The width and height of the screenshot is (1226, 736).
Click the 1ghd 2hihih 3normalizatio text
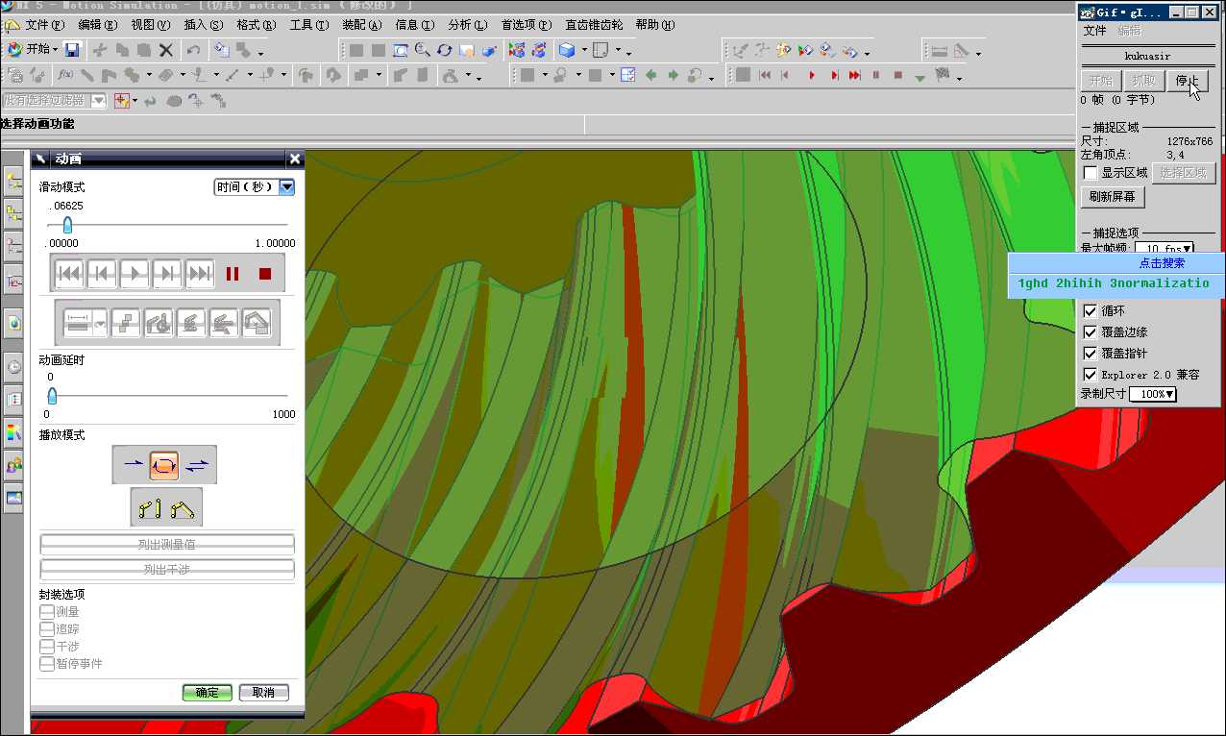pos(1114,283)
